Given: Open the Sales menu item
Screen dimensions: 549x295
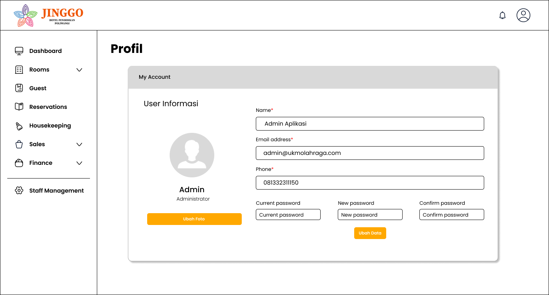Looking at the screenshot, I should (x=37, y=144).
